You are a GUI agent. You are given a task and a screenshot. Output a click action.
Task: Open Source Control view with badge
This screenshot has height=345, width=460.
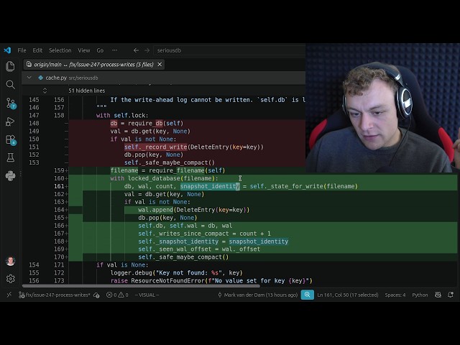pyautogui.click(x=11, y=103)
